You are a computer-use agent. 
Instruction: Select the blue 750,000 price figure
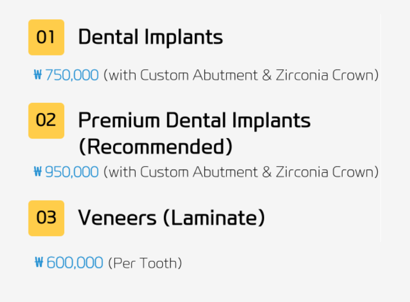(72, 75)
